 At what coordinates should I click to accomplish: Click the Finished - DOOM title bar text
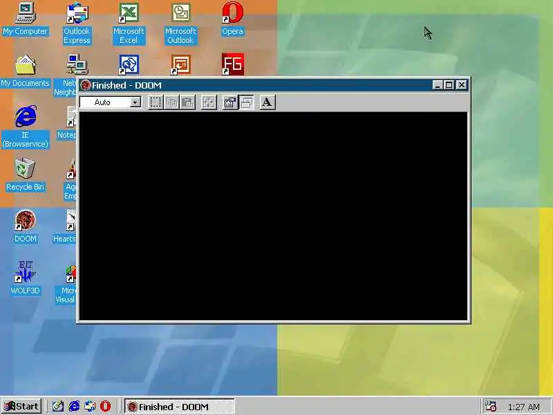(x=126, y=85)
